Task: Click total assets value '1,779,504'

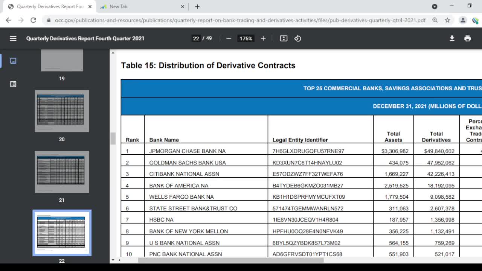Action: (x=397, y=197)
